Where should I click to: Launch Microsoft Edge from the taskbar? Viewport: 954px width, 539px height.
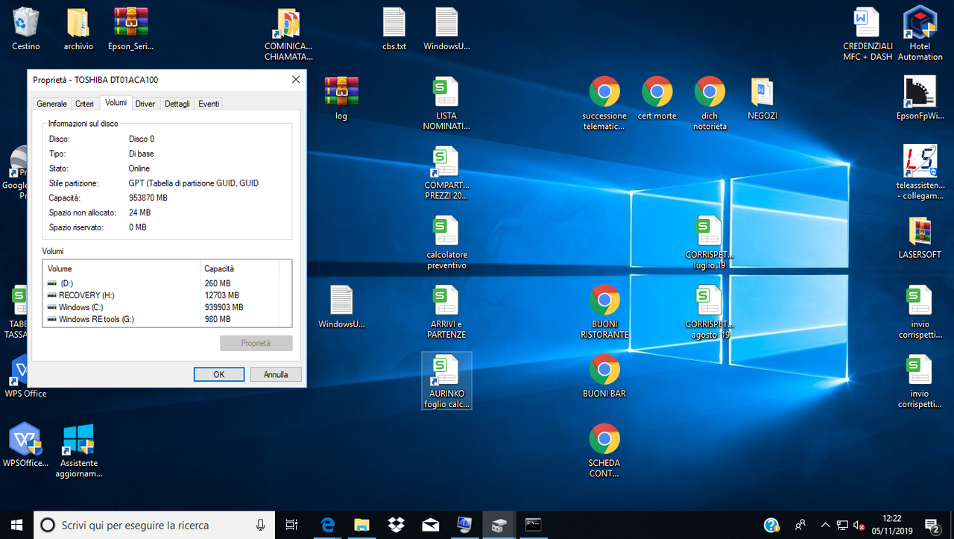(x=327, y=526)
